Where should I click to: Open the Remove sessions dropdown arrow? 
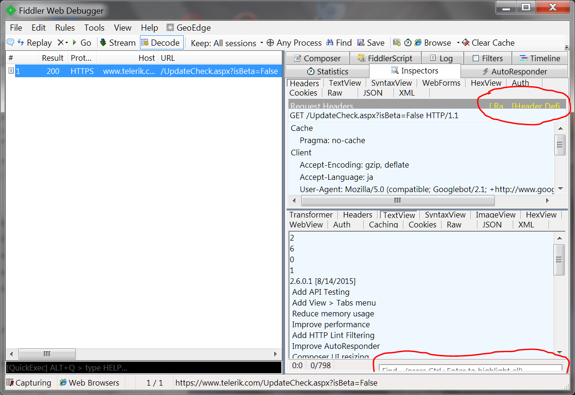point(67,42)
